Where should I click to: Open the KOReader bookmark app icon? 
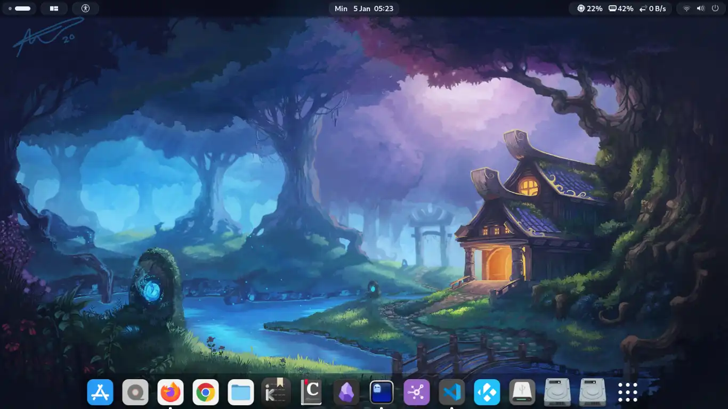(x=276, y=393)
